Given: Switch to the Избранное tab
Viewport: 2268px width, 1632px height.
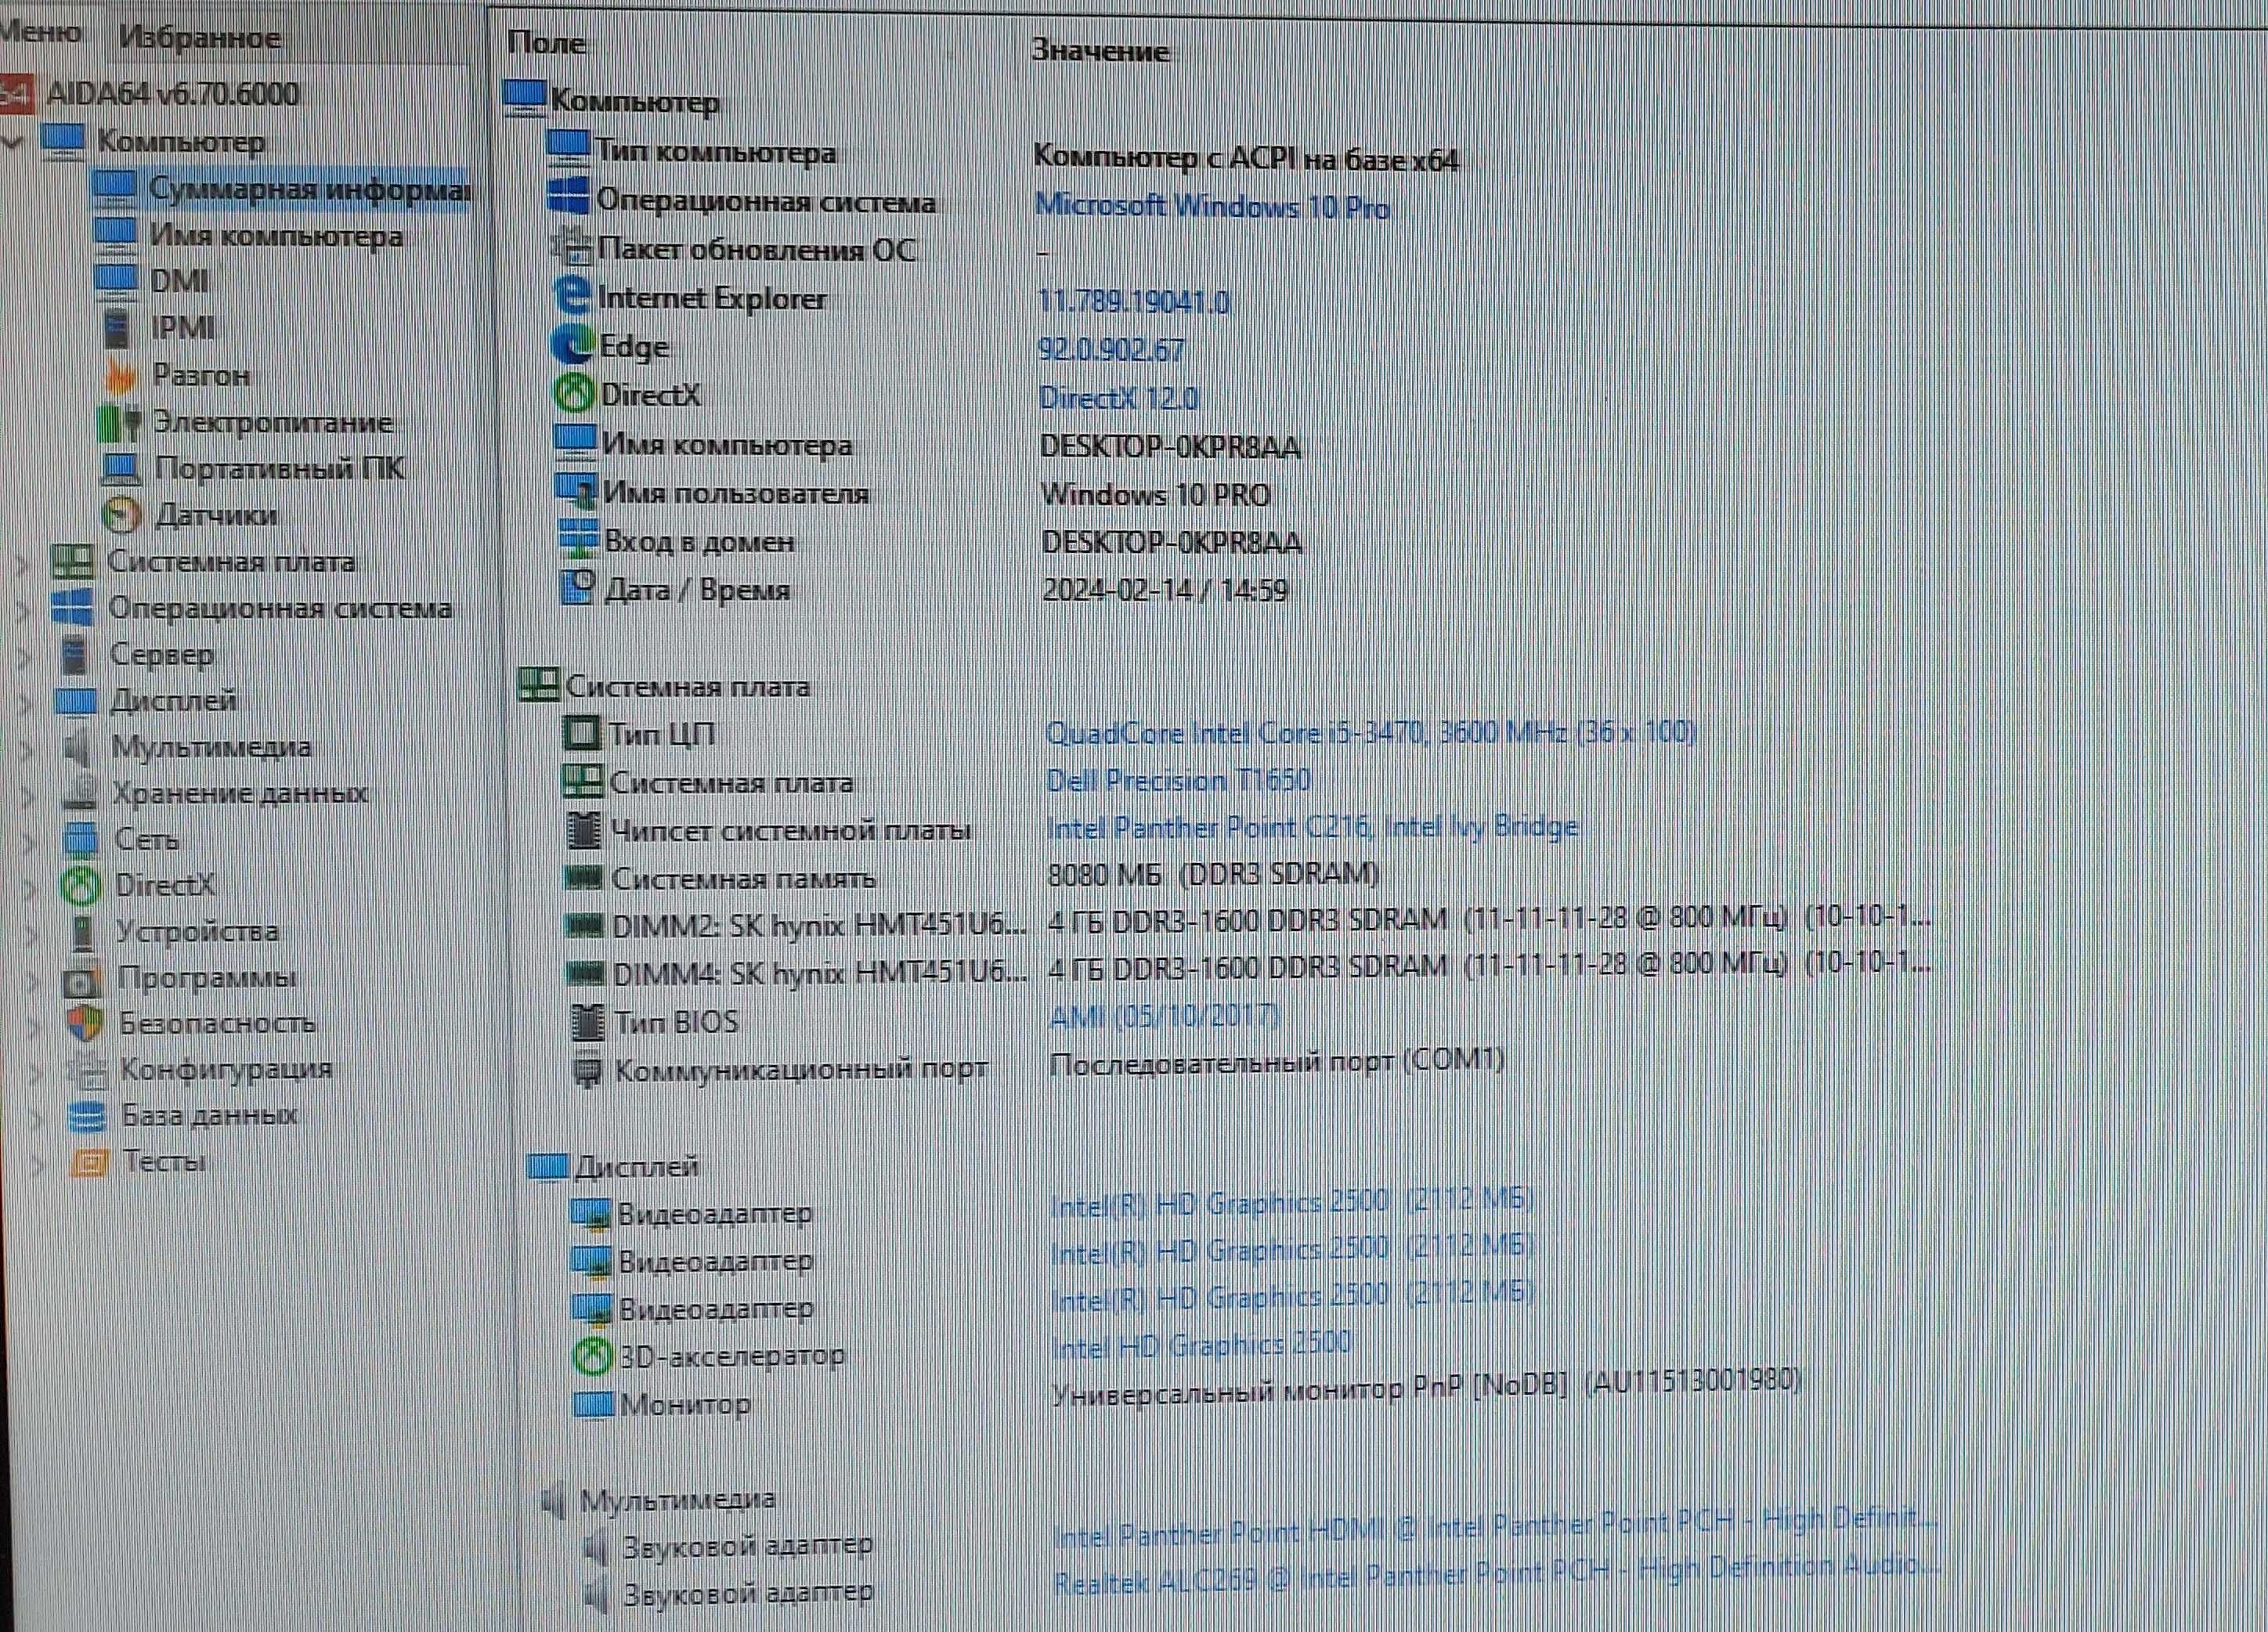Looking at the screenshot, I should [x=200, y=38].
